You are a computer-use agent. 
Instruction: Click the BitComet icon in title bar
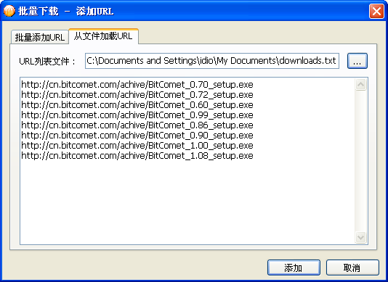pyautogui.click(x=9, y=11)
